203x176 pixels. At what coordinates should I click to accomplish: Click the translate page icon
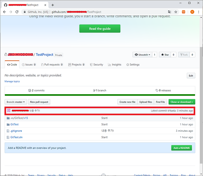coord(169,12)
